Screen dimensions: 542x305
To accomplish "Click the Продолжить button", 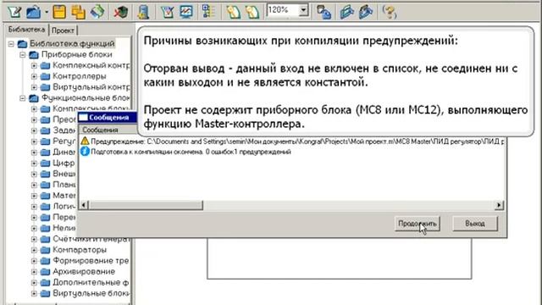I will [418, 224].
